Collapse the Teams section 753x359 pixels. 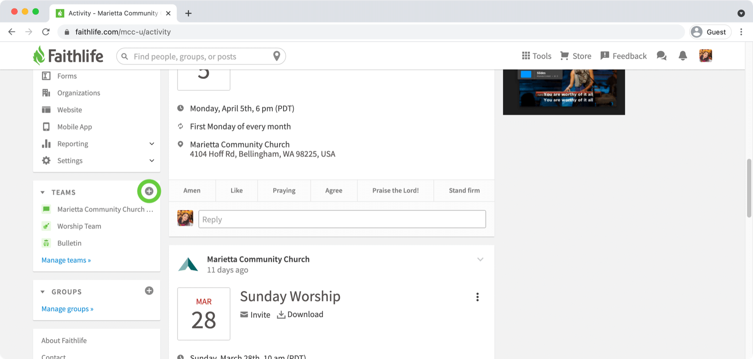(43, 192)
